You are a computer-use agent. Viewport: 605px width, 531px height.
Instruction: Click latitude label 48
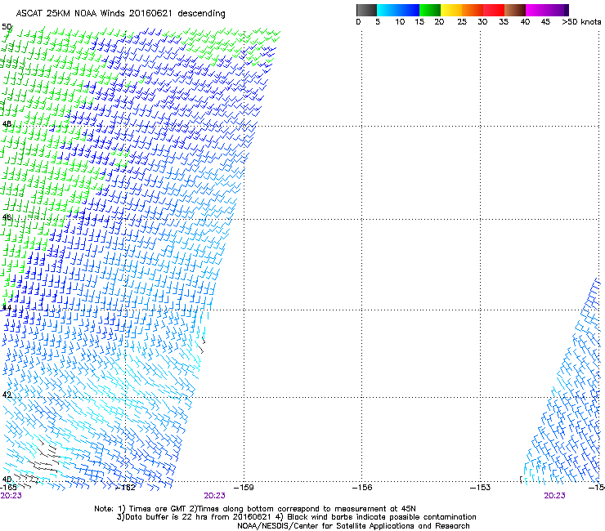point(7,124)
